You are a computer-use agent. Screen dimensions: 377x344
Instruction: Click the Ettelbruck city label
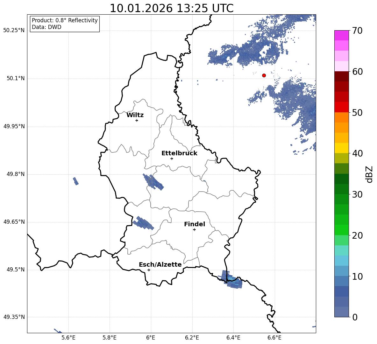179,153
